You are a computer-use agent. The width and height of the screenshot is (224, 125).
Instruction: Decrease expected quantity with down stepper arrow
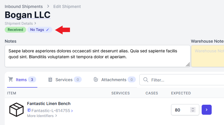tap(193, 111)
